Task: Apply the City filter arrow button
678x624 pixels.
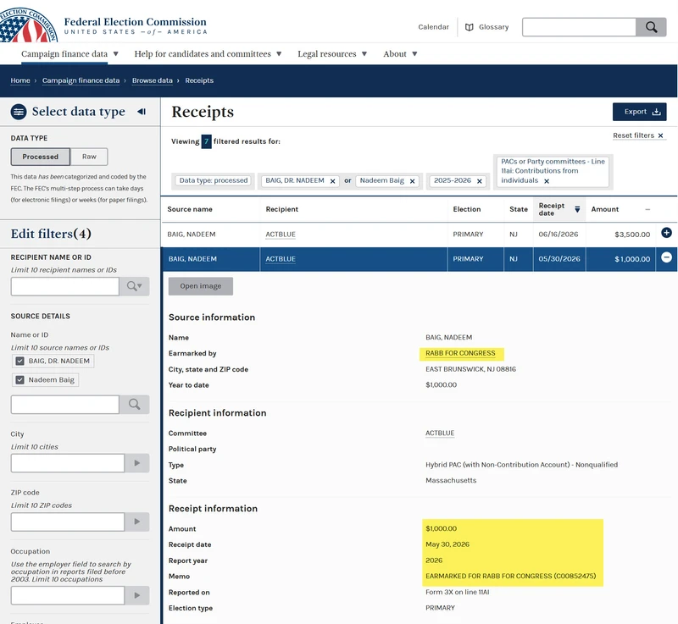Action: (x=137, y=463)
